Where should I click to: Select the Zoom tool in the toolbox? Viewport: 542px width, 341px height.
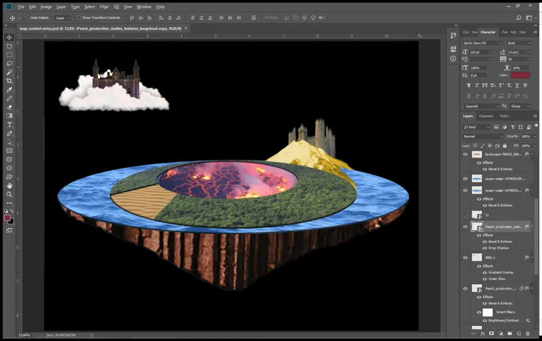click(x=10, y=195)
